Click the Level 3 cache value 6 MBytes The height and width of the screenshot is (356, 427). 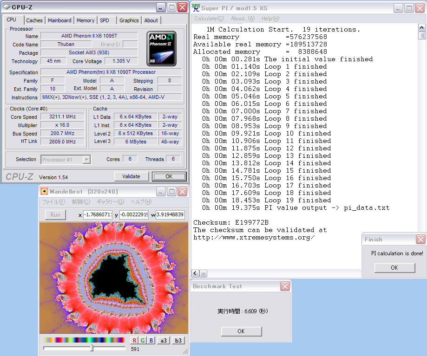click(x=136, y=142)
